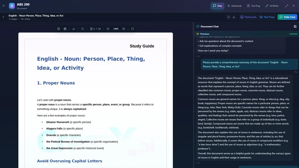Click the Premium crown badge
Screen dimensions: 299x168
(203, 34)
